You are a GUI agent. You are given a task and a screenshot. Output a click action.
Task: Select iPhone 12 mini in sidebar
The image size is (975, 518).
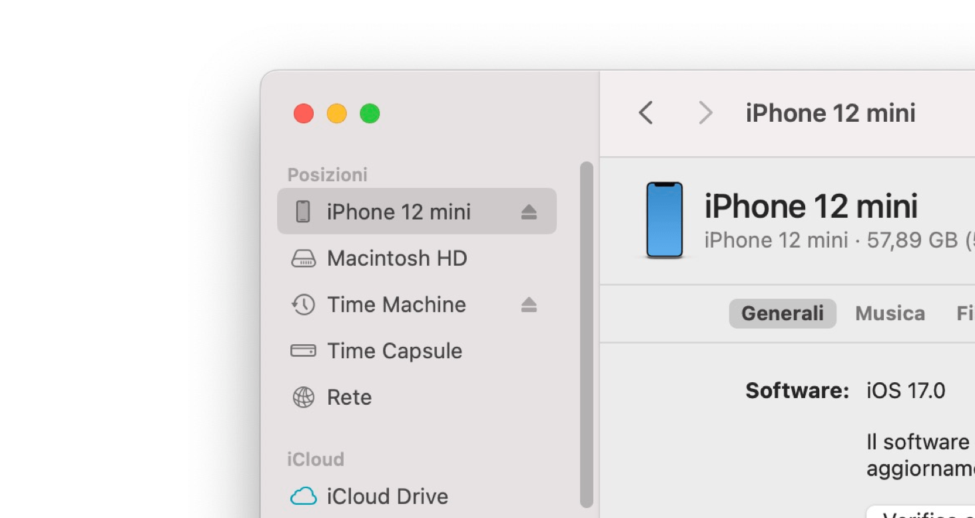[417, 212]
